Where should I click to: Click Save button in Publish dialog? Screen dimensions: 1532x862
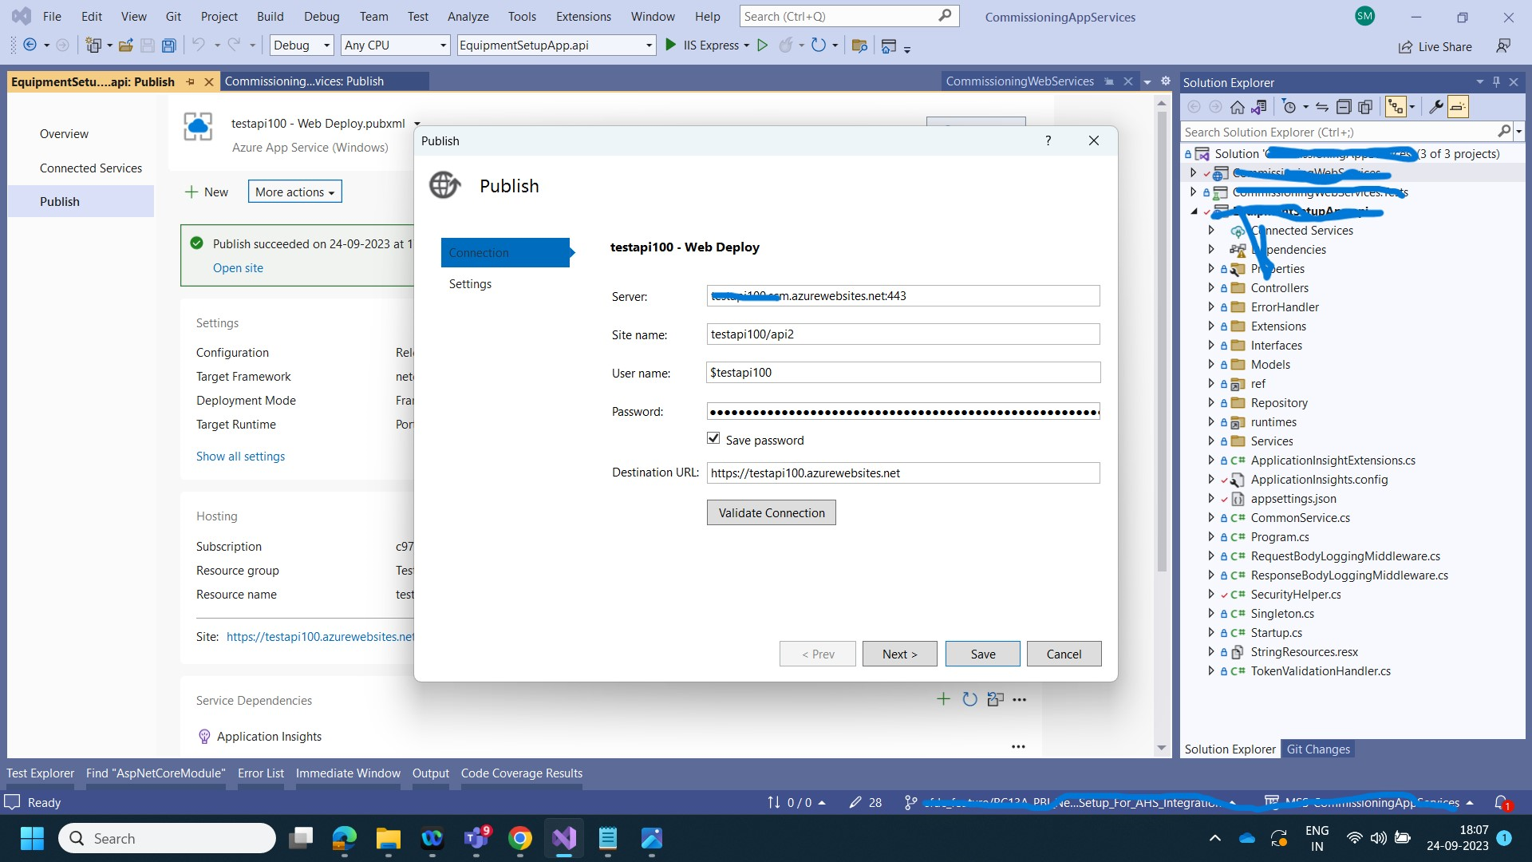[x=982, y=654]
